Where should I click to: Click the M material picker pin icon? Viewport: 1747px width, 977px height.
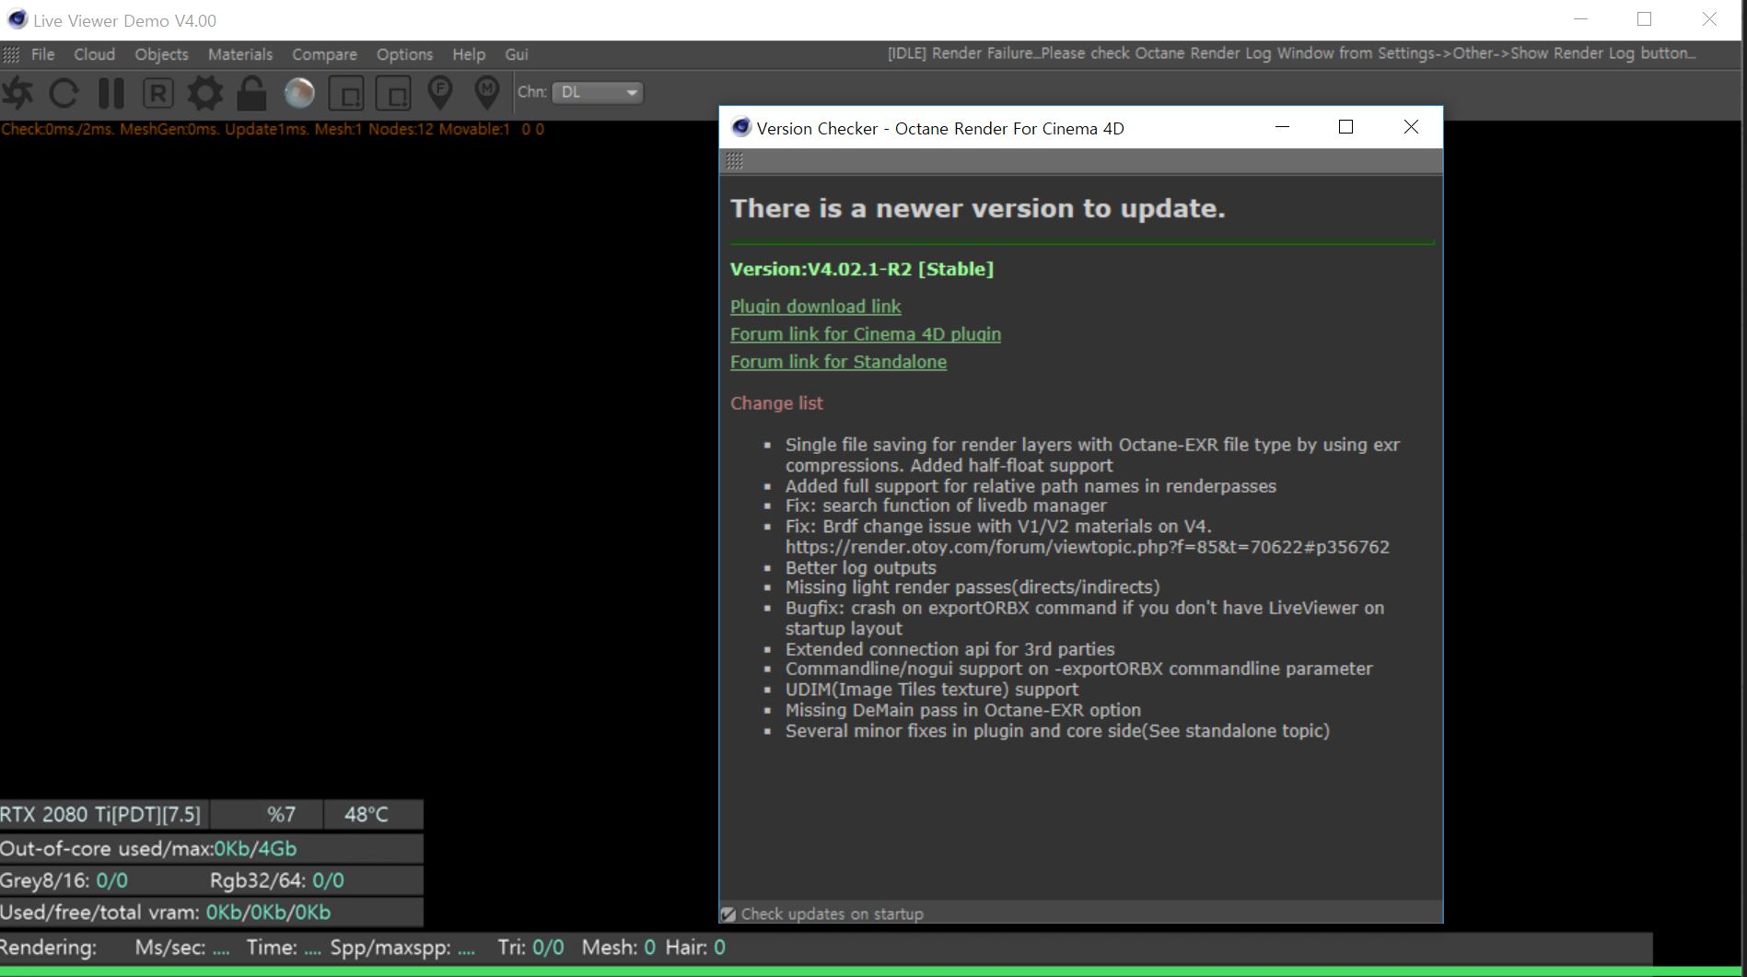click(486, 92)
